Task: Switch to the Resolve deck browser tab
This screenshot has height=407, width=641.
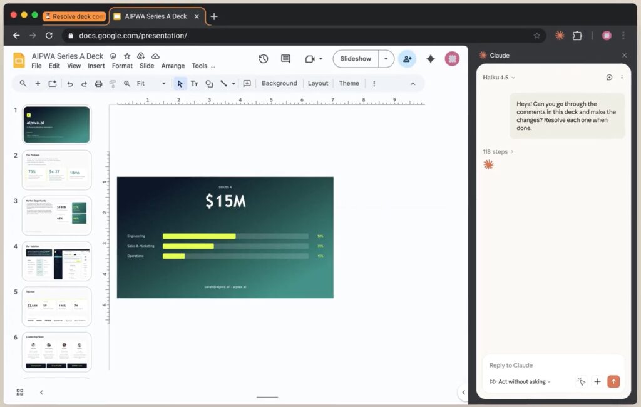Action: [x=74, y=16]
